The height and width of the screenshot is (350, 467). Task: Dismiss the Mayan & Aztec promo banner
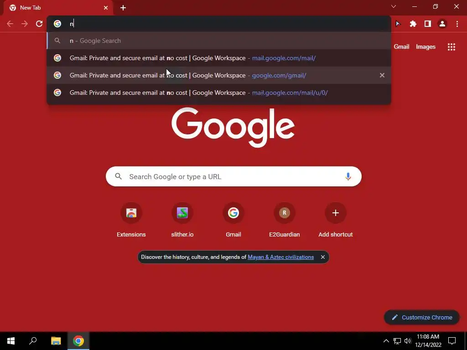(322, 257)
